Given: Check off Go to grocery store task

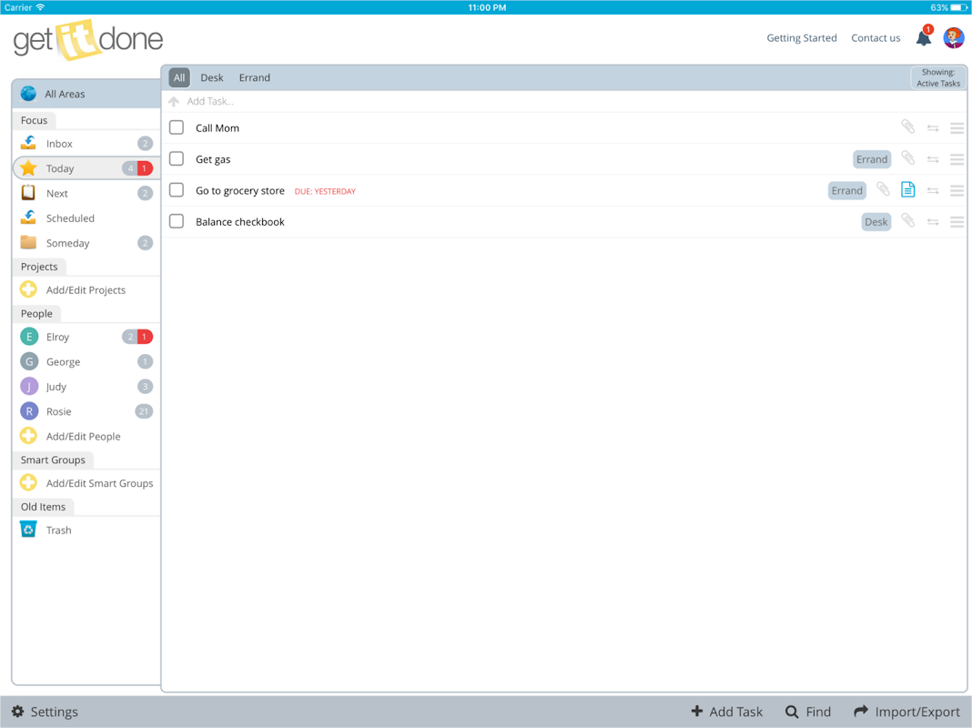Looking at the screenshot, I should pos(177,189).
